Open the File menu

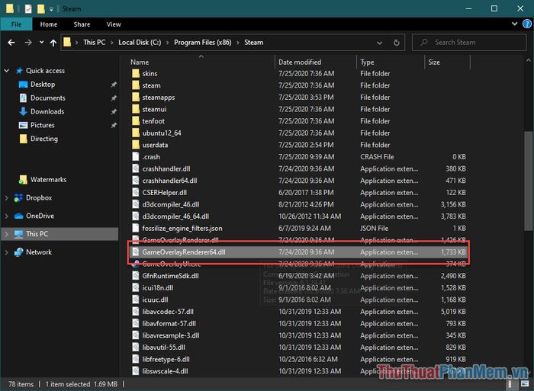[x=16, y=24]
